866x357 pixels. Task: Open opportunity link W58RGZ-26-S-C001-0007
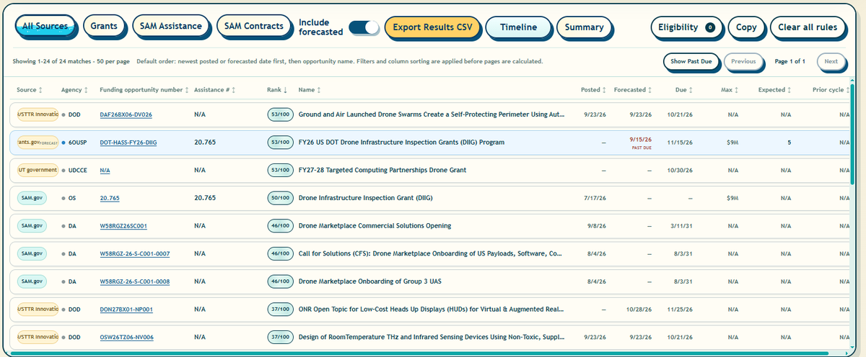(x=135, y=253)
